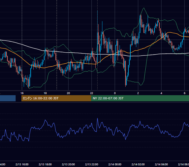Click hour label 16 on the chart axis

coord(22,93)
